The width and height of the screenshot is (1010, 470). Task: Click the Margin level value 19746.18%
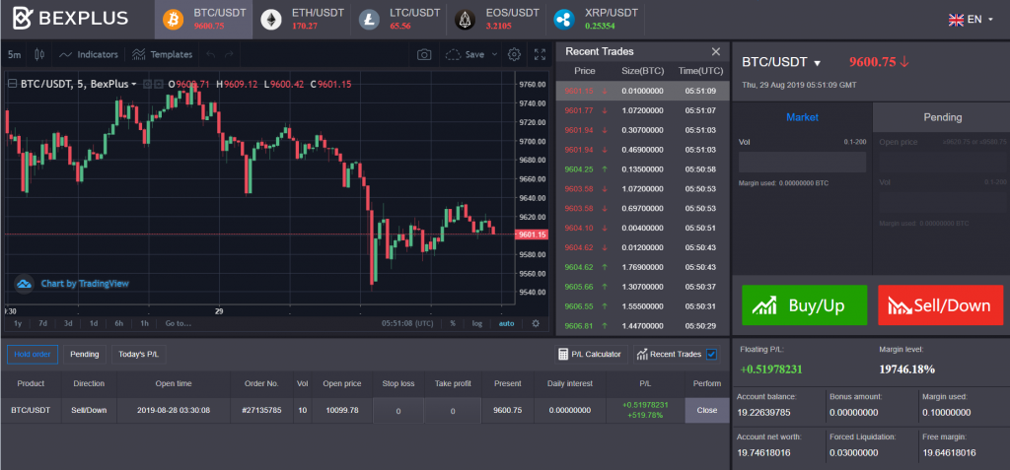pyautogui.click(x=907, y=369)
